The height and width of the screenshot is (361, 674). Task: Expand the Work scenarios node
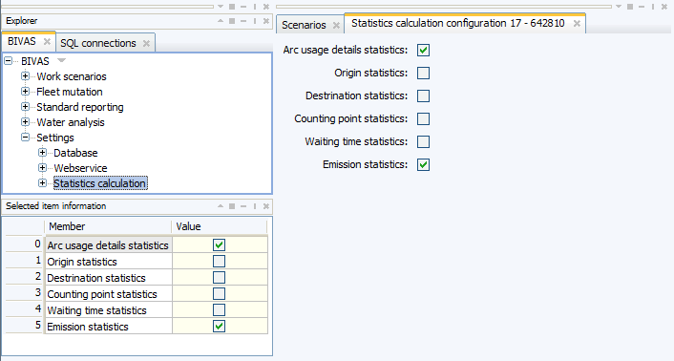coord(26,76)
